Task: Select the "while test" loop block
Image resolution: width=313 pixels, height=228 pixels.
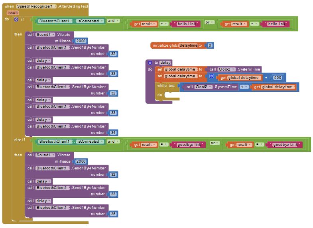Action: (166, 86)
